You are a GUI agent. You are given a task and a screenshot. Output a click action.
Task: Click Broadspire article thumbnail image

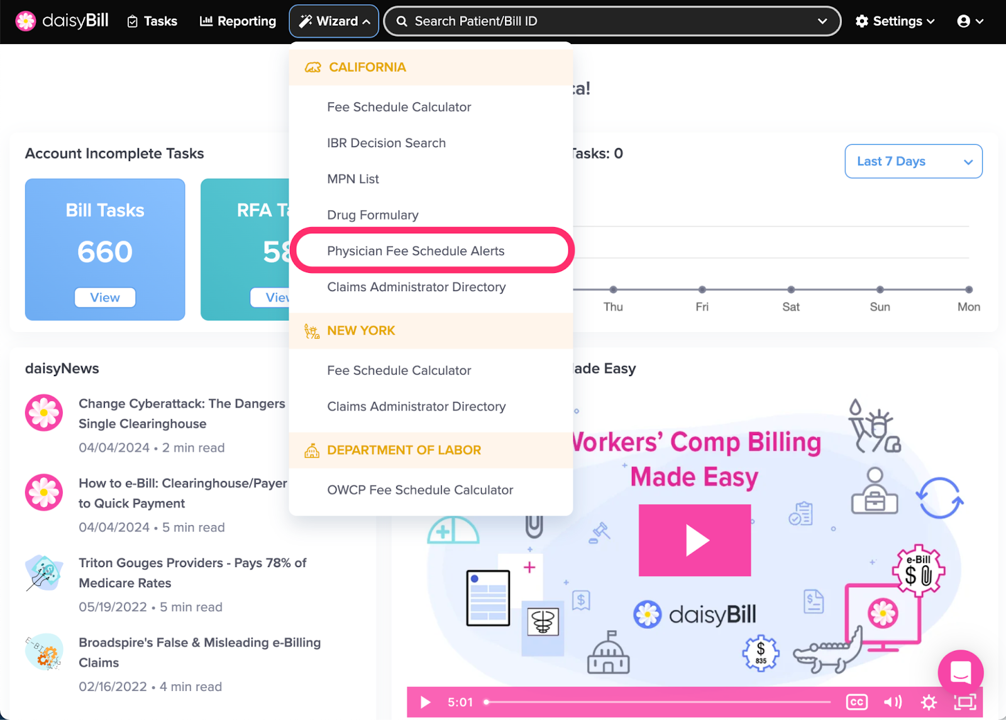point(44,652)
